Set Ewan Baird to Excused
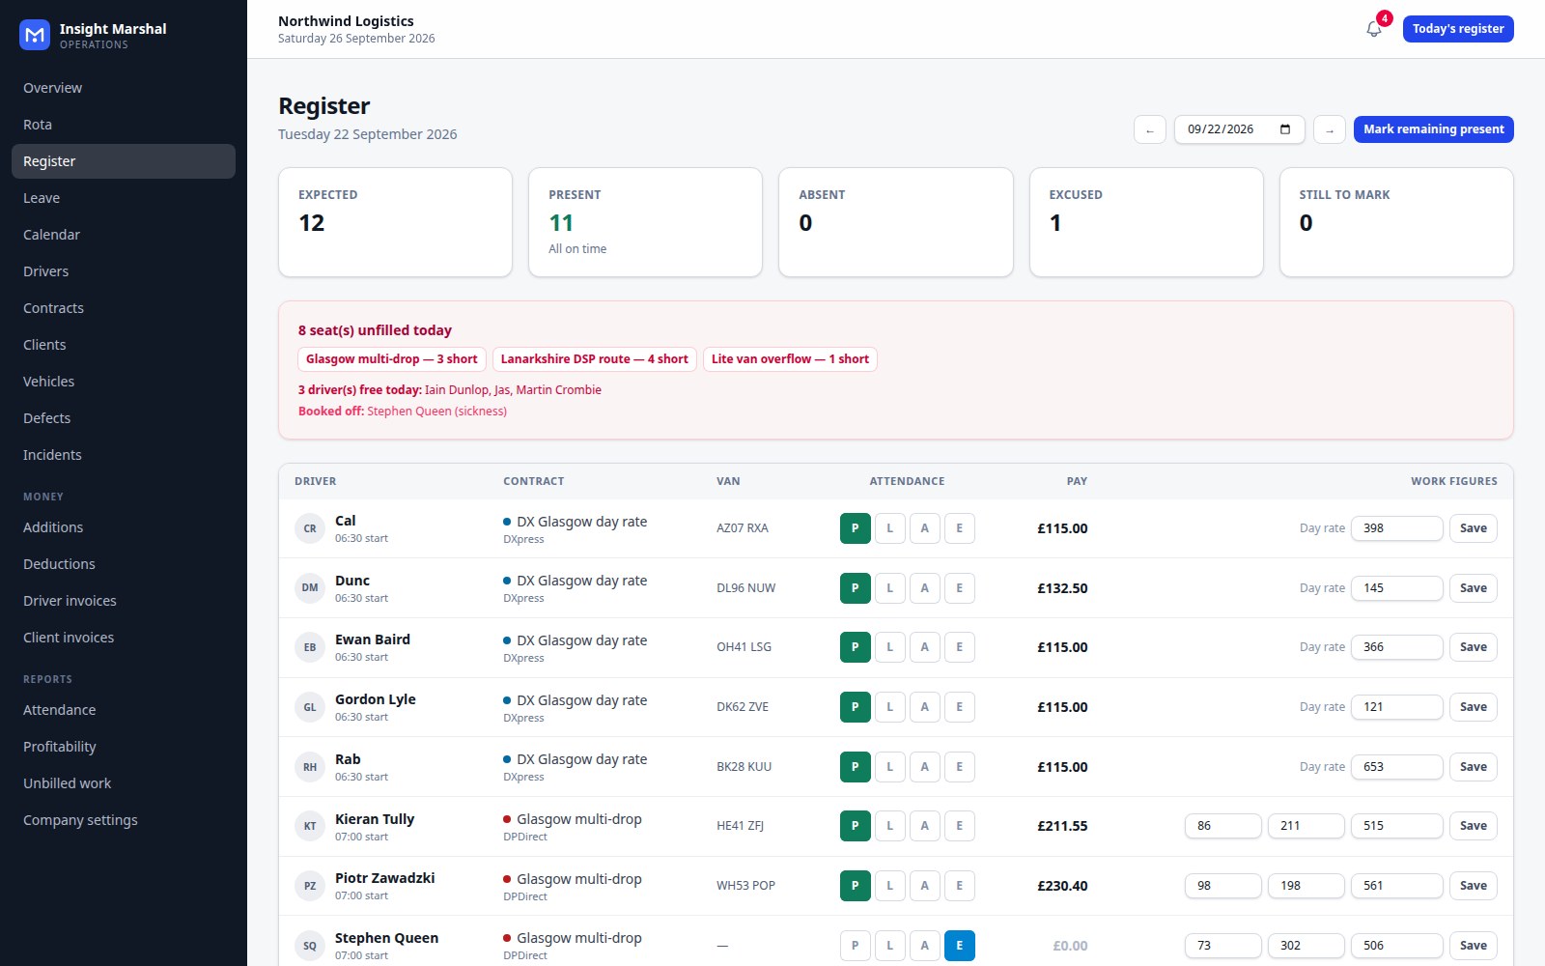Screen dimensions: 1545x966 point(960,647)
